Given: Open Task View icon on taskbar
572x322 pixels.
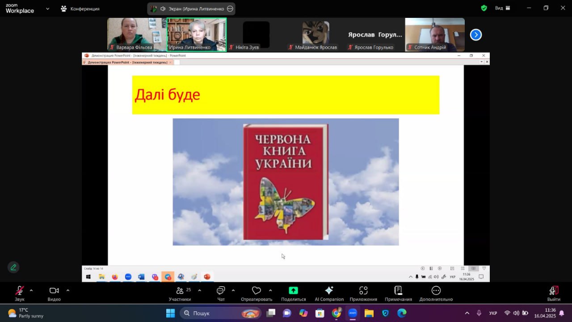Looking at the screenshot, I should (x=271, y=313).
